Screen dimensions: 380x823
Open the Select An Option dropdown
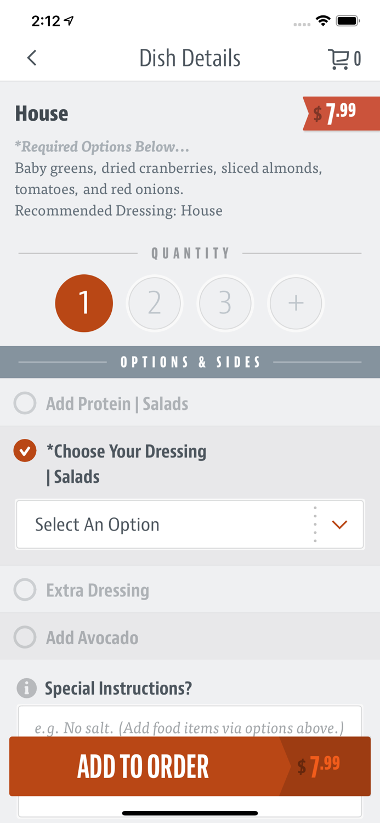pyautogui.click(x=165, y=525)
